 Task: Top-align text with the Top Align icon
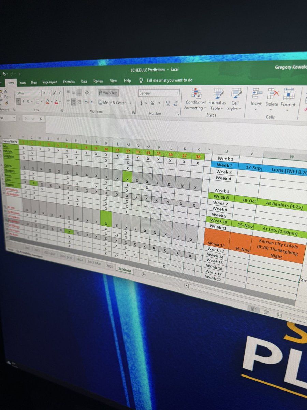tap(68, 92)
